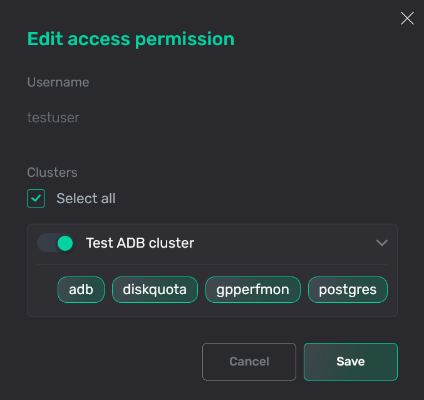Click the Test ADB cluster name

(140, 243)
